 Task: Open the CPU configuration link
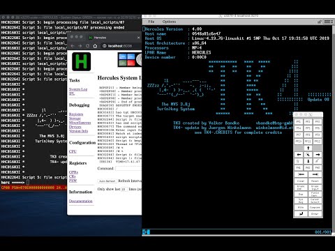click(x=73, y=151)
